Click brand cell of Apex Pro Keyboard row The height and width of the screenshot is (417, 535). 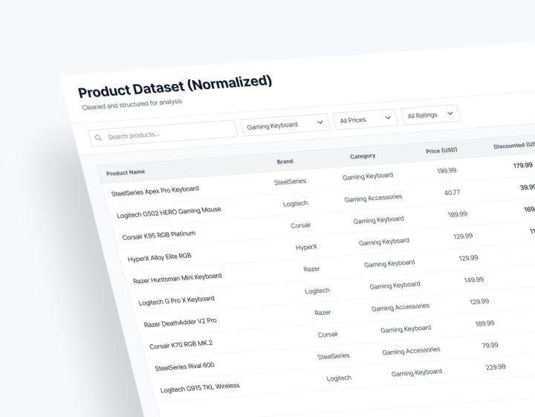pyautogui.click(x=290, y=181)
